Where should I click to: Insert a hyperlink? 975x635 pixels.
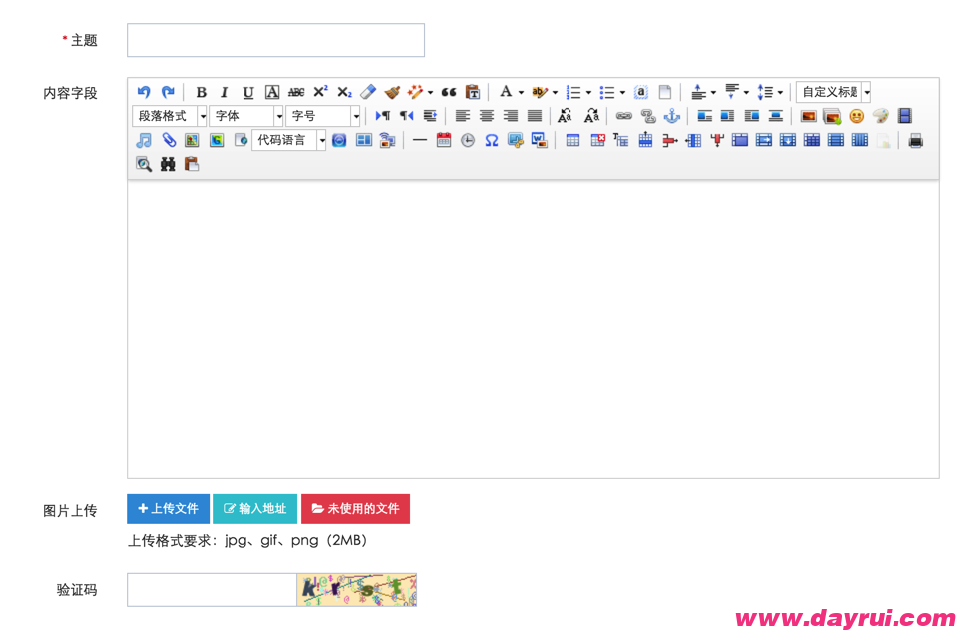click(x=624, y=116)
